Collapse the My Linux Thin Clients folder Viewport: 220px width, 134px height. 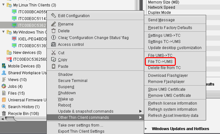[x=3, y=5]
